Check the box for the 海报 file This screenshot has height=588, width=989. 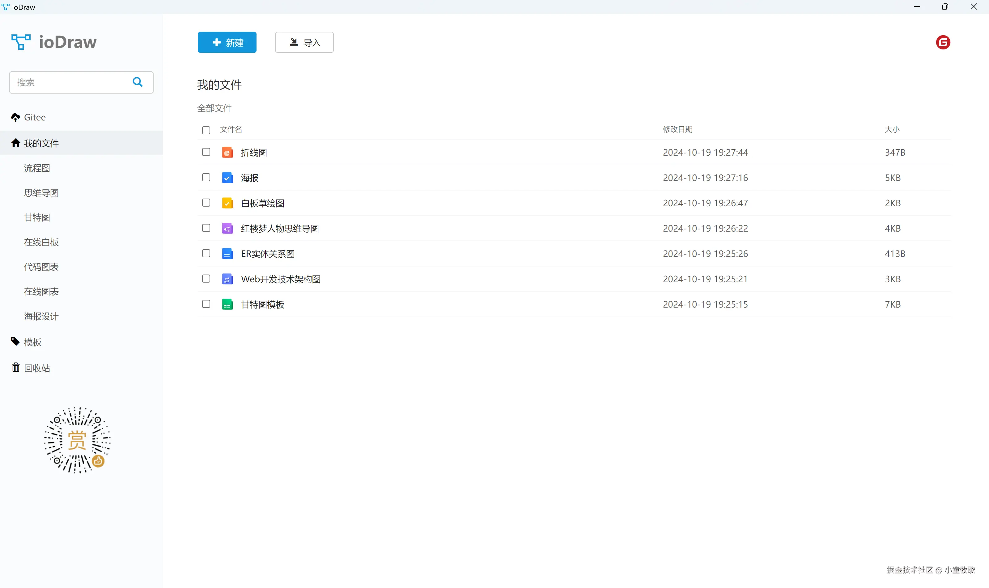(206, 178)
